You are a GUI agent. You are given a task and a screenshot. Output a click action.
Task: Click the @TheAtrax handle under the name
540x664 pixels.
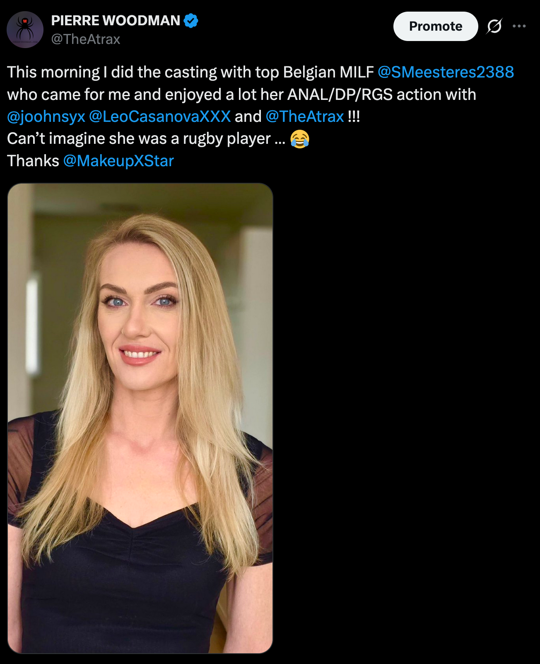[86, 39]
